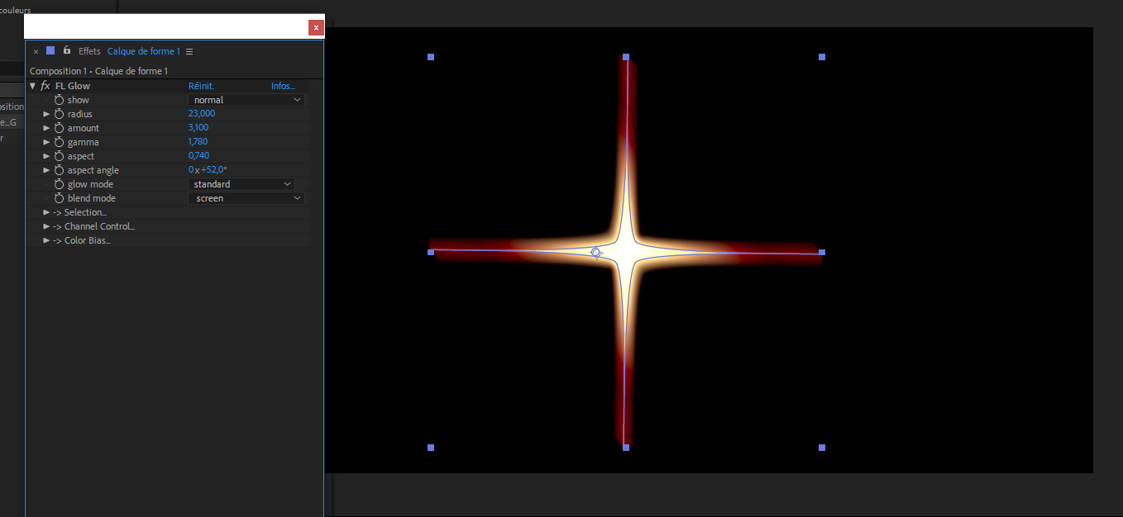The width and height of the screenshot is (1123, 517).
Task: Click the blue layer color square
Action: coord(50,50)
